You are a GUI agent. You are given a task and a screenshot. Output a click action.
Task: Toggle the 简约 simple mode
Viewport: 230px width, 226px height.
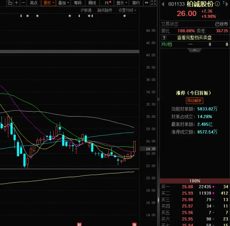click(x=136, y=3)
